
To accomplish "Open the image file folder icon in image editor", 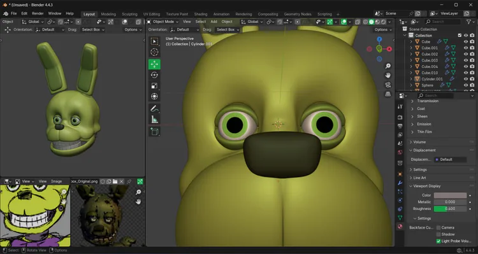I will pyautogui.click(x=115, y=181).
